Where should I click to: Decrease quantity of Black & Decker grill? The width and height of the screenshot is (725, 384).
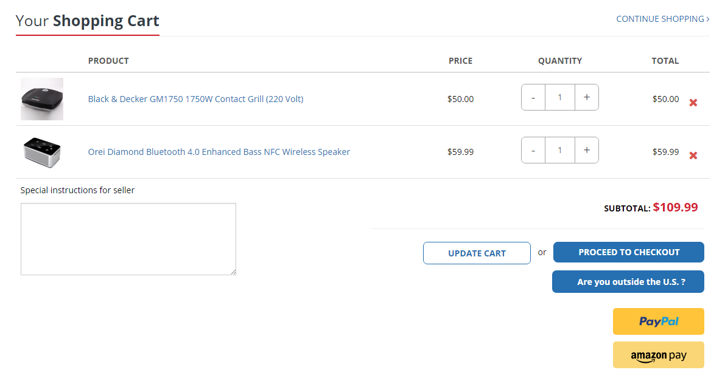[x=533, y=97]
